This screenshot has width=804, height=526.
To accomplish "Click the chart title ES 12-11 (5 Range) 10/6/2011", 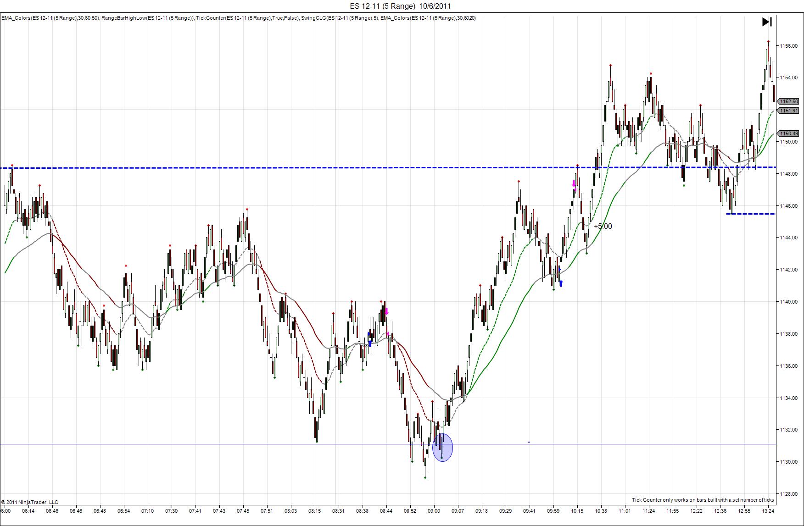I will 400,6.
